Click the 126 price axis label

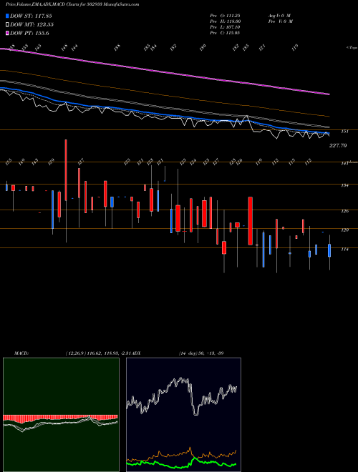coord(344,211)
